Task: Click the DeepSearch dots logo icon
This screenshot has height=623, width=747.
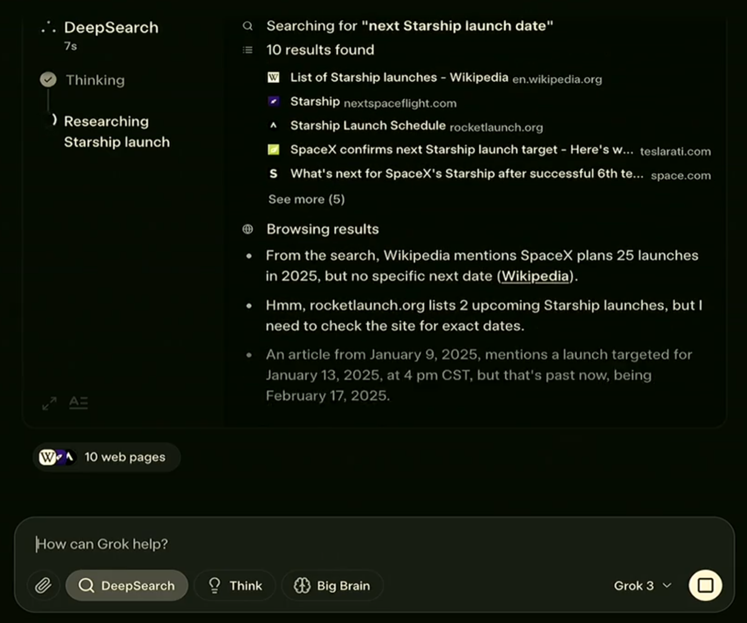Action: pyautogui.click(x=48, y=27)
